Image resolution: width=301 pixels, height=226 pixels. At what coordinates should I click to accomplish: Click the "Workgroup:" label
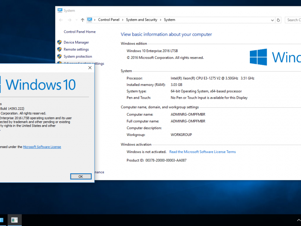click(136, 135)
